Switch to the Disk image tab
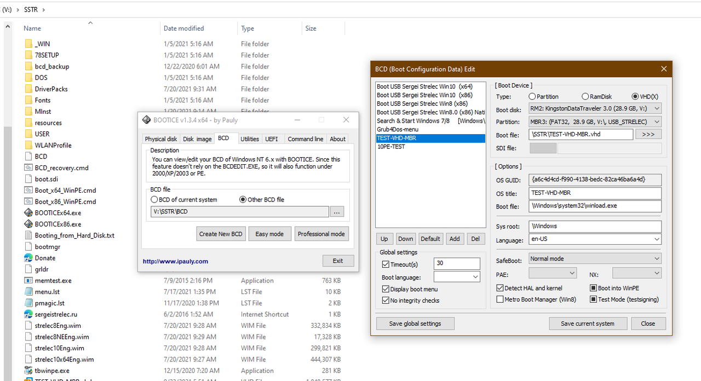This screenshot has height=381, width=701. point(197,139)
